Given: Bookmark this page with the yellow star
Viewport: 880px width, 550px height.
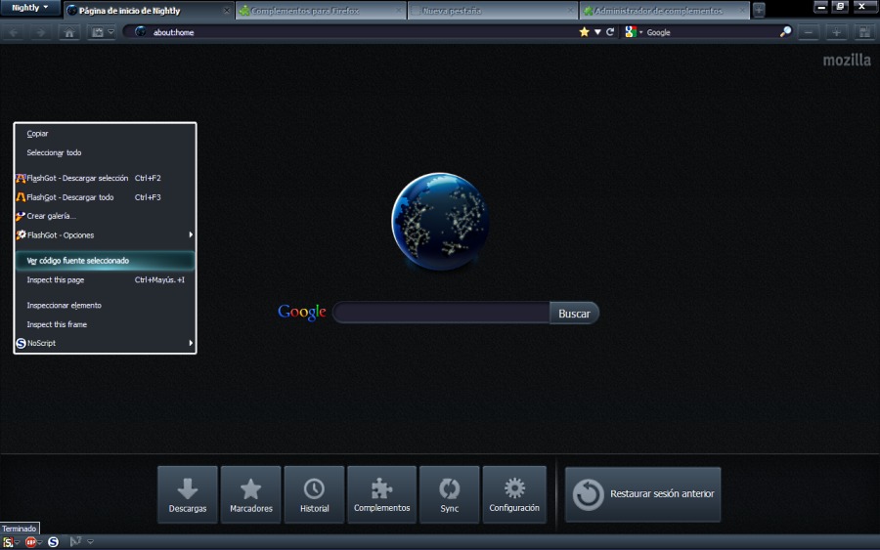Looking at the screenshot, I should tap(585, 32).
